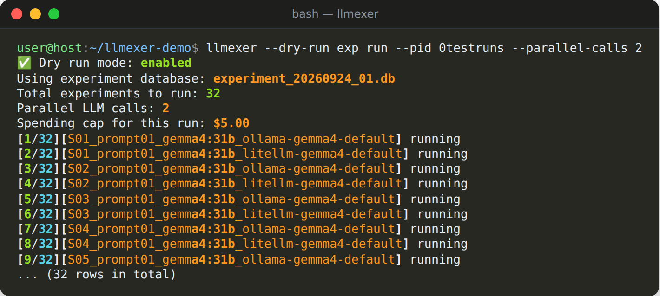Click 'S02_prompt01_gemma4:31b_ollama-gemma4-default'
Viewport: 660px width, 296px height.
pyautogui.click(x=231, y=169)
